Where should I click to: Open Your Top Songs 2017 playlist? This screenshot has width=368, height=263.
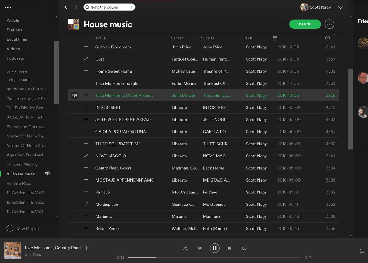(x=26, y=98)
